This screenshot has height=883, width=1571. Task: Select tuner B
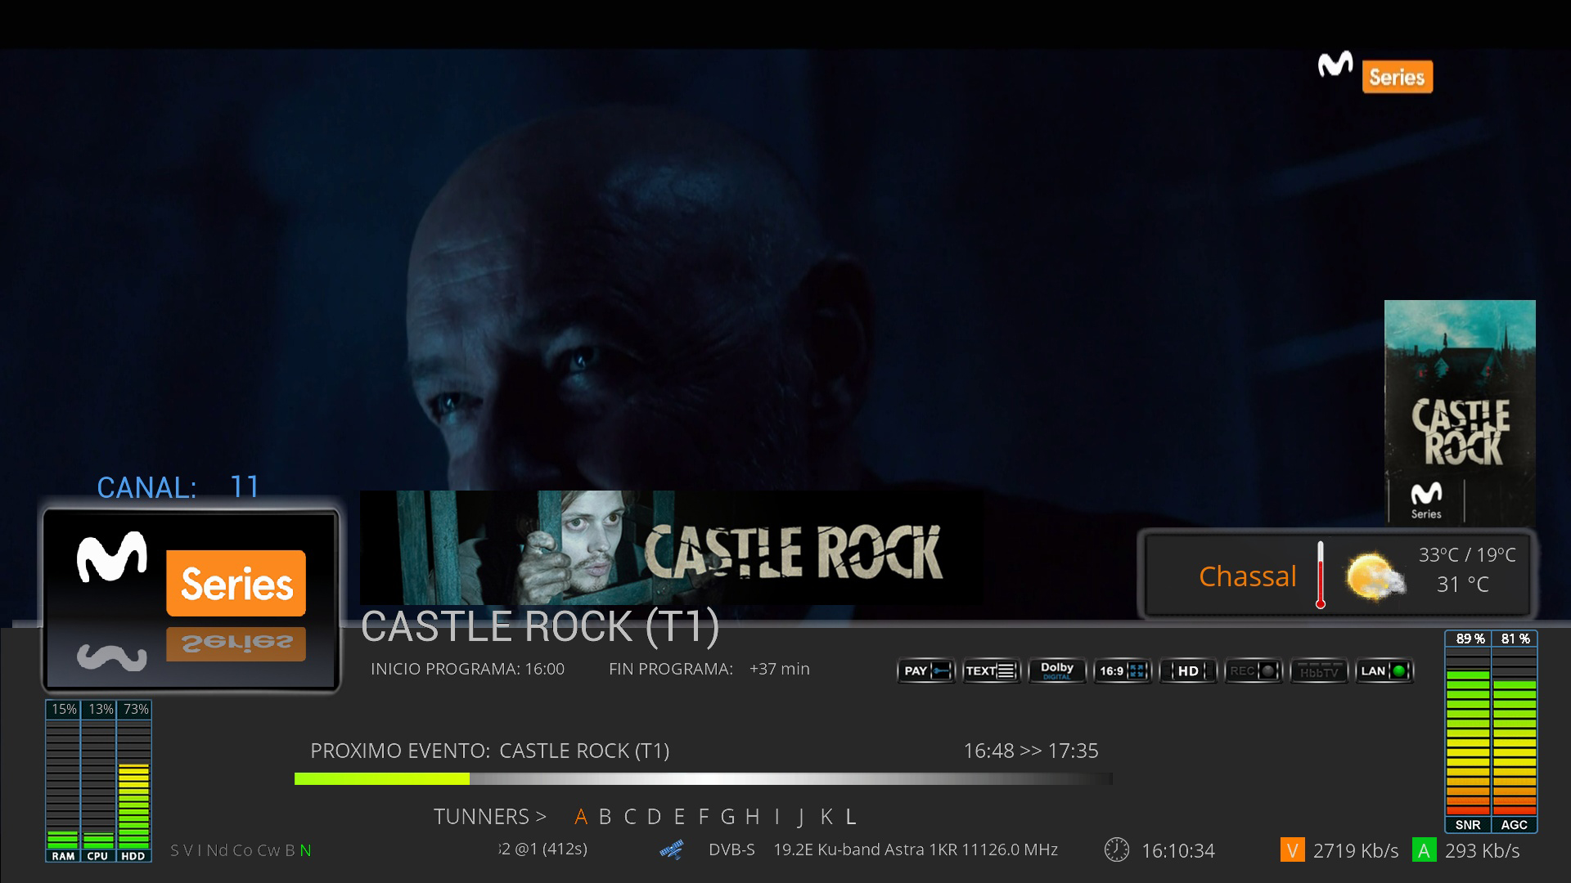click(605, 817)
